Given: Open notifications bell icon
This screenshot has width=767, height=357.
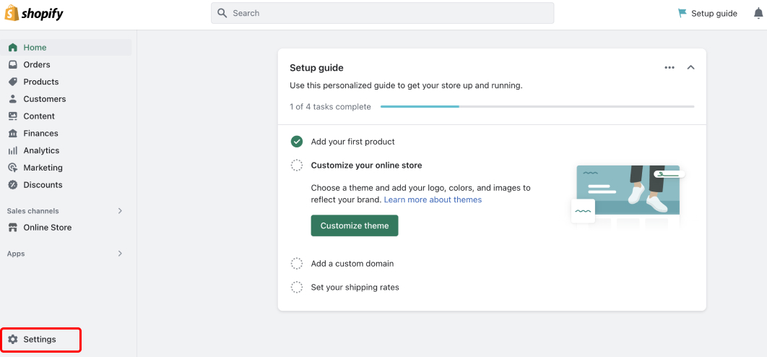Looking at the screenshot, I should pos(758,13).
